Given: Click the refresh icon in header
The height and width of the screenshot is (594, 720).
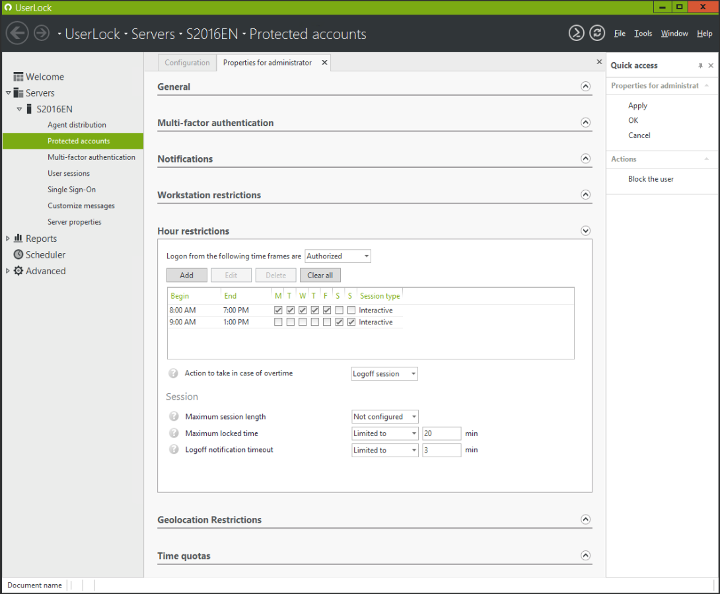Looking at the screenshot, I should pos(597,33).
